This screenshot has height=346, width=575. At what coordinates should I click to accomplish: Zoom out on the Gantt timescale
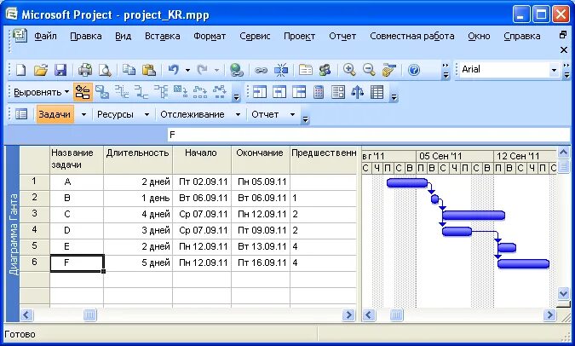(x=369, y=70)
